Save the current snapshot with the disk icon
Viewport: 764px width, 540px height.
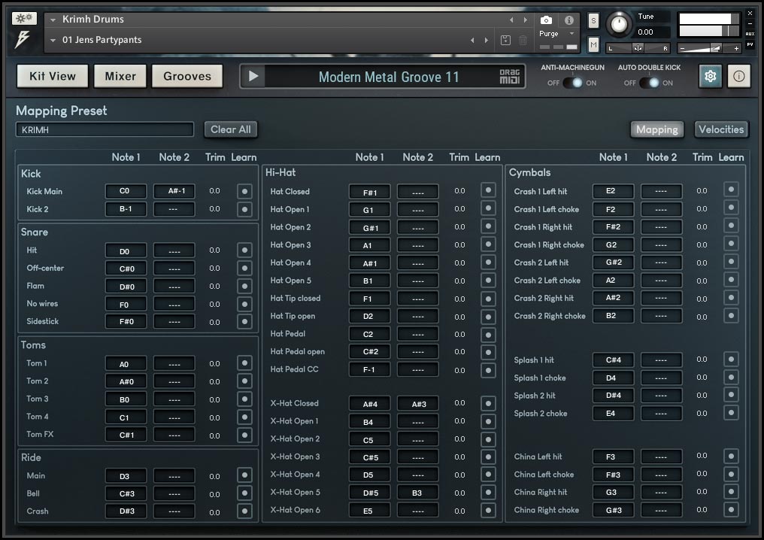pos(506,41)
